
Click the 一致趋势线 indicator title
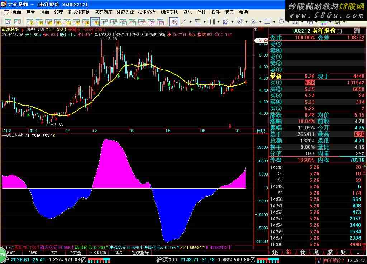(13, 136)
